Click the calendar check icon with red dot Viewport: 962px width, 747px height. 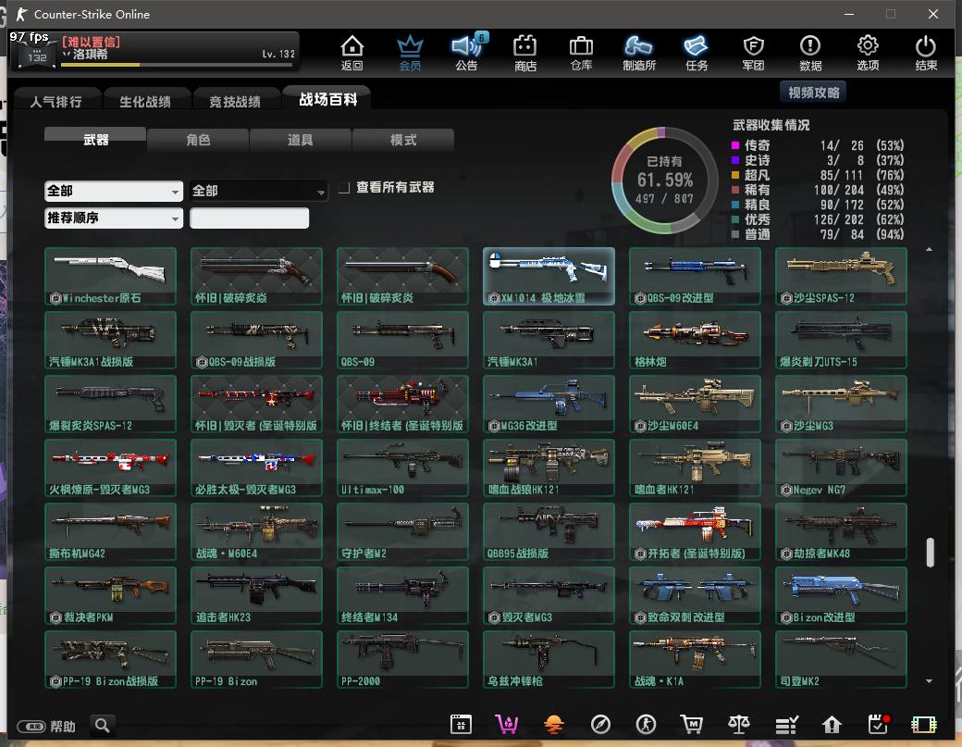point(879,724)
